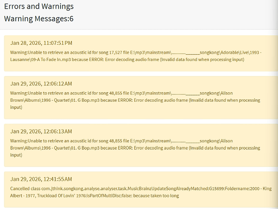The height and width of the screenshot is (209, 278).
Task: Select the Jan 29, 12:06:12 AM timestamp
Action: click(41, 84)
